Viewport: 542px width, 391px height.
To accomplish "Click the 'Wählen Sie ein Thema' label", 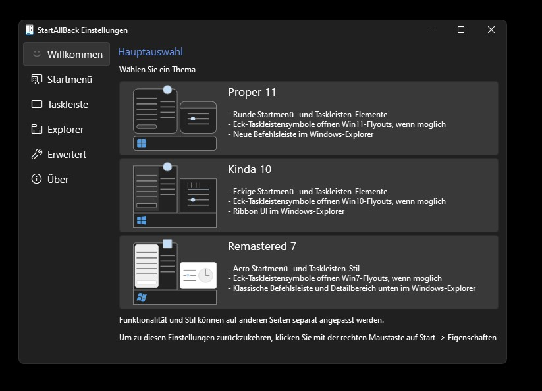I will (x=157, y=70).
